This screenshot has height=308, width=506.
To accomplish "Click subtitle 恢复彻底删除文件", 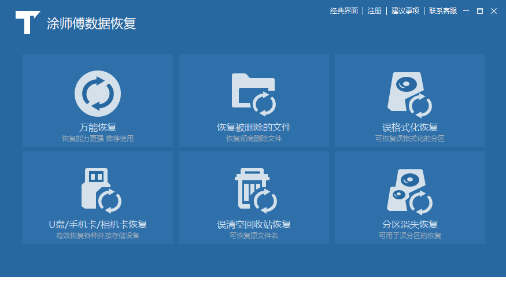I will pyautogui.click(x=254, y=139).
